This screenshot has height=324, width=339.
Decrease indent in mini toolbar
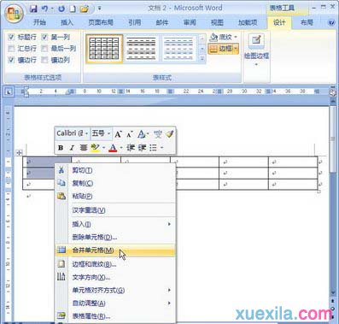pyautogui.click(x=131, y=148)
